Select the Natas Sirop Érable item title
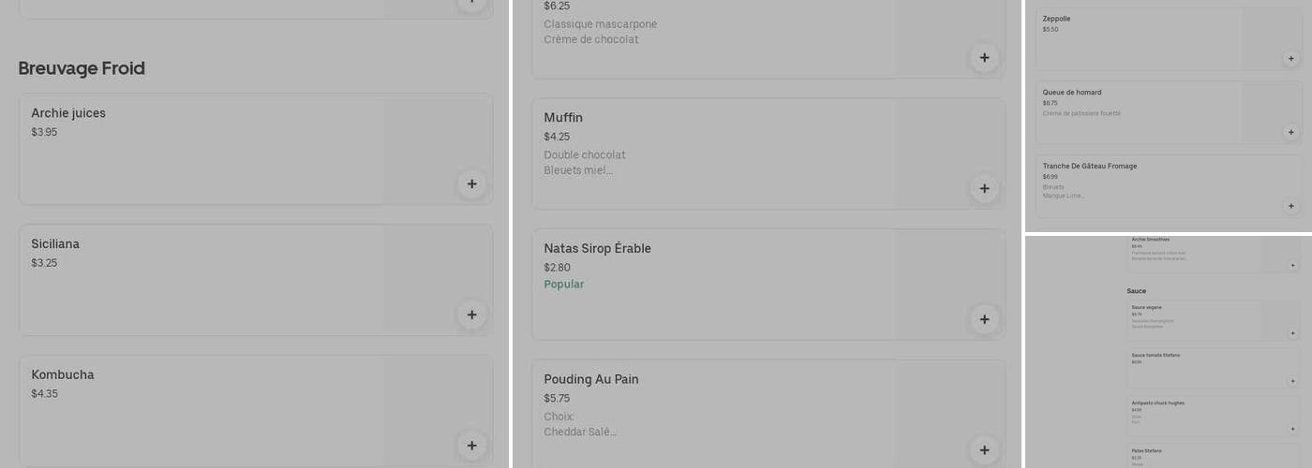The image size is (1312, 468). pyautogui.click(x=597, y=249)
